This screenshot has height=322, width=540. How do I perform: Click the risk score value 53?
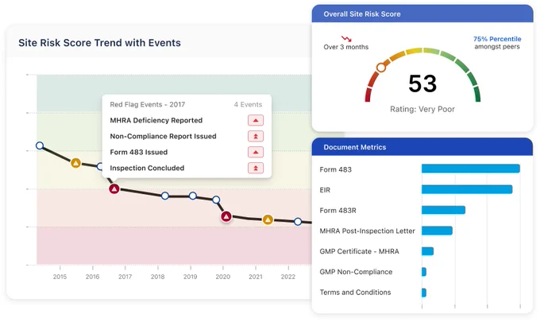pos(422,83)
